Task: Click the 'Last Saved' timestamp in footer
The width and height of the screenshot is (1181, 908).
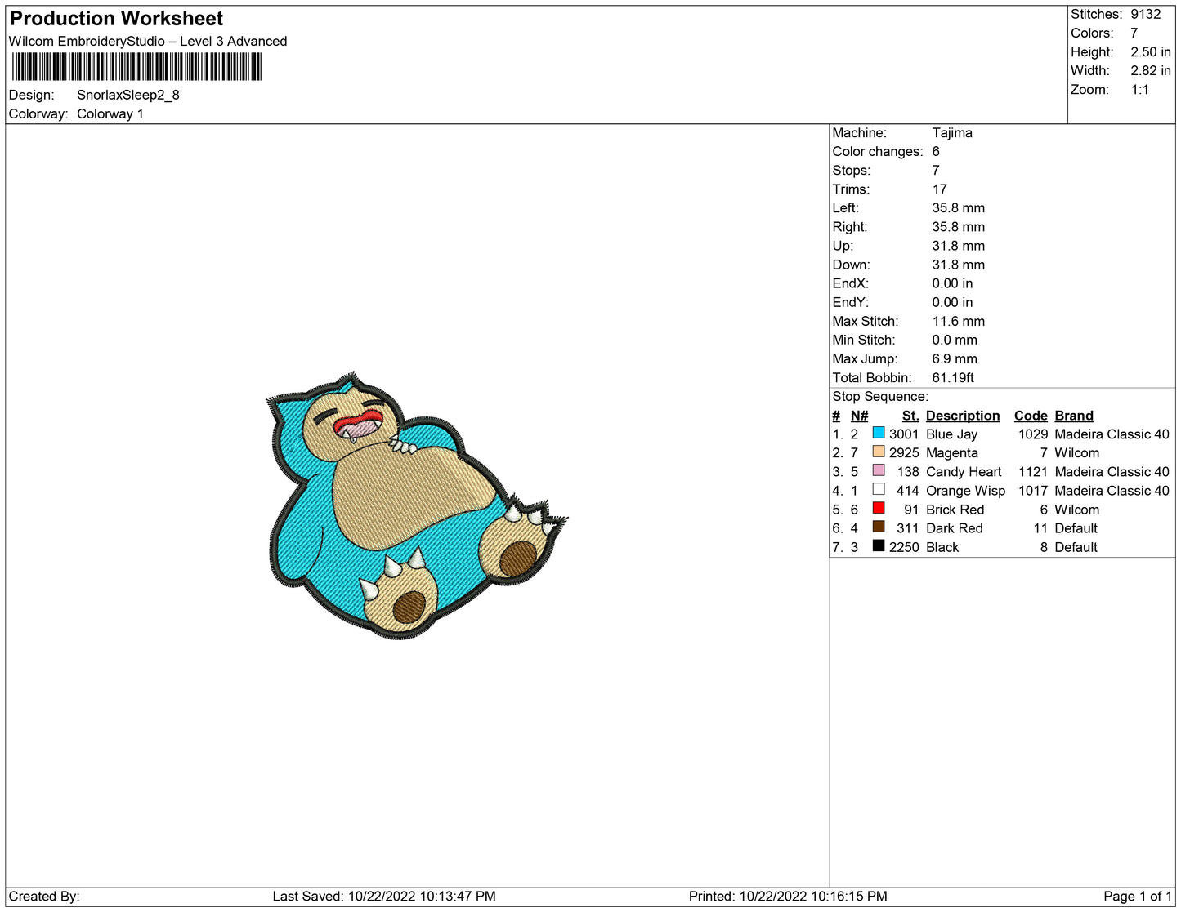Action: pyautogui.click(x=384, y=897)
